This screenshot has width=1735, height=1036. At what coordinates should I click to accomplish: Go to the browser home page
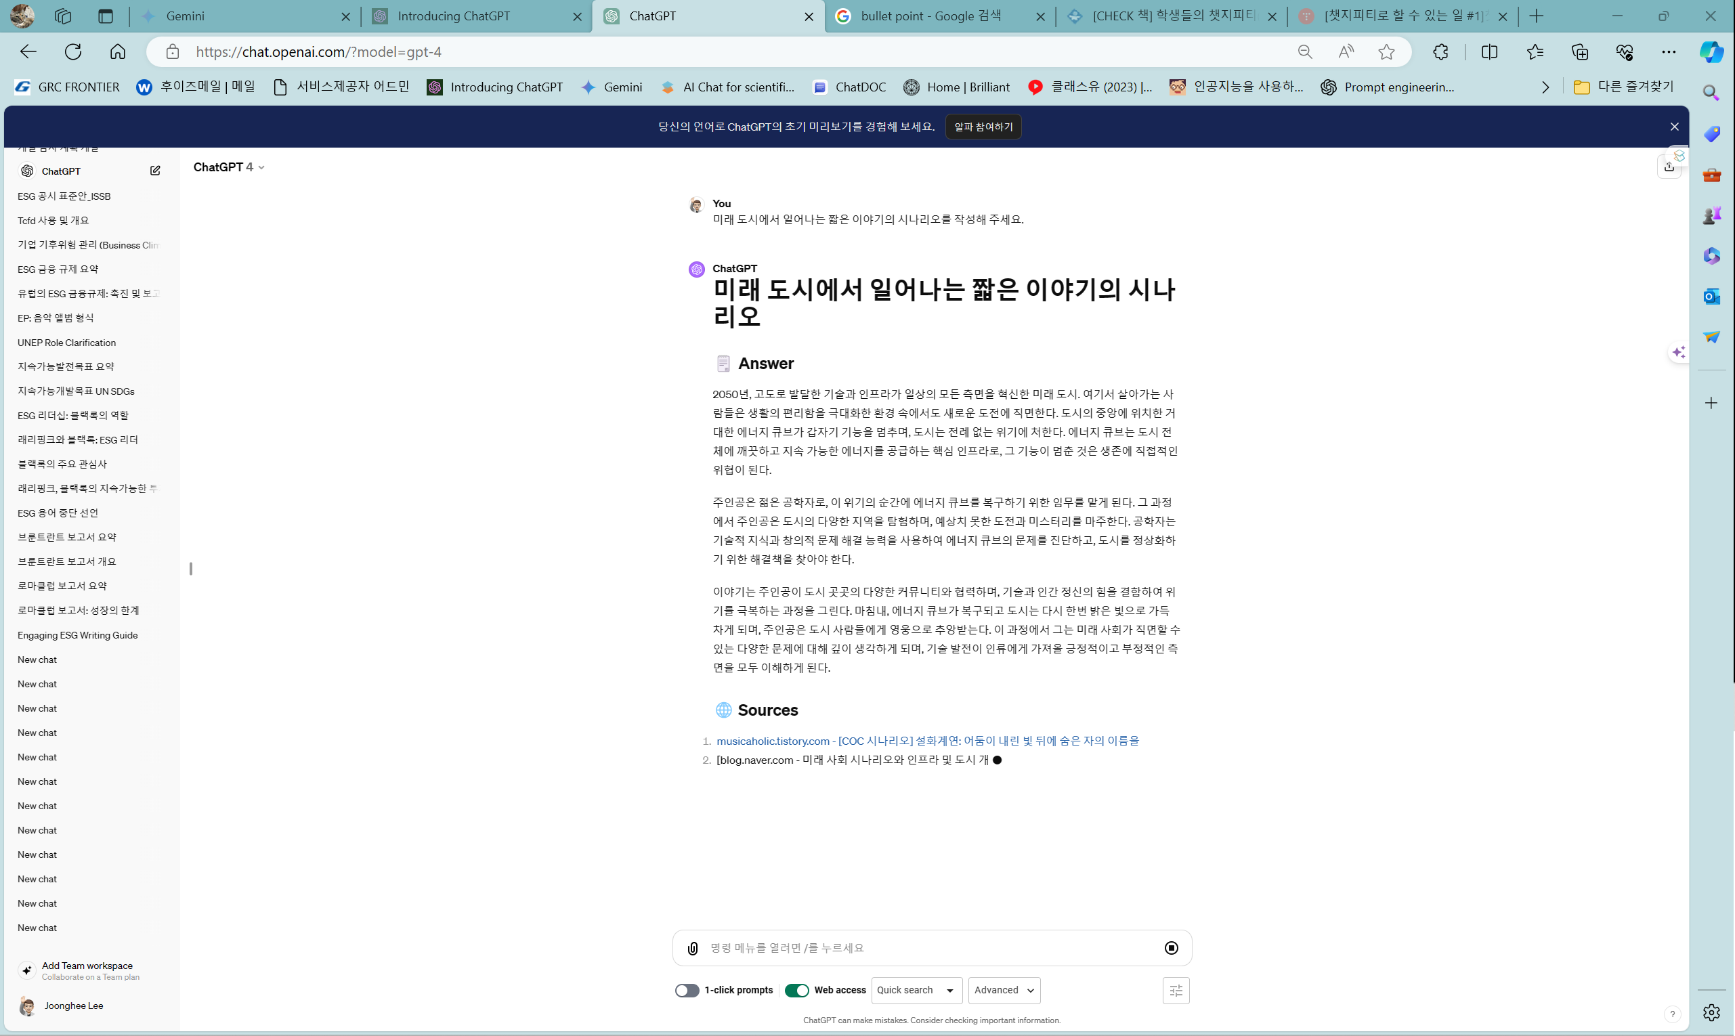(117, 51)
